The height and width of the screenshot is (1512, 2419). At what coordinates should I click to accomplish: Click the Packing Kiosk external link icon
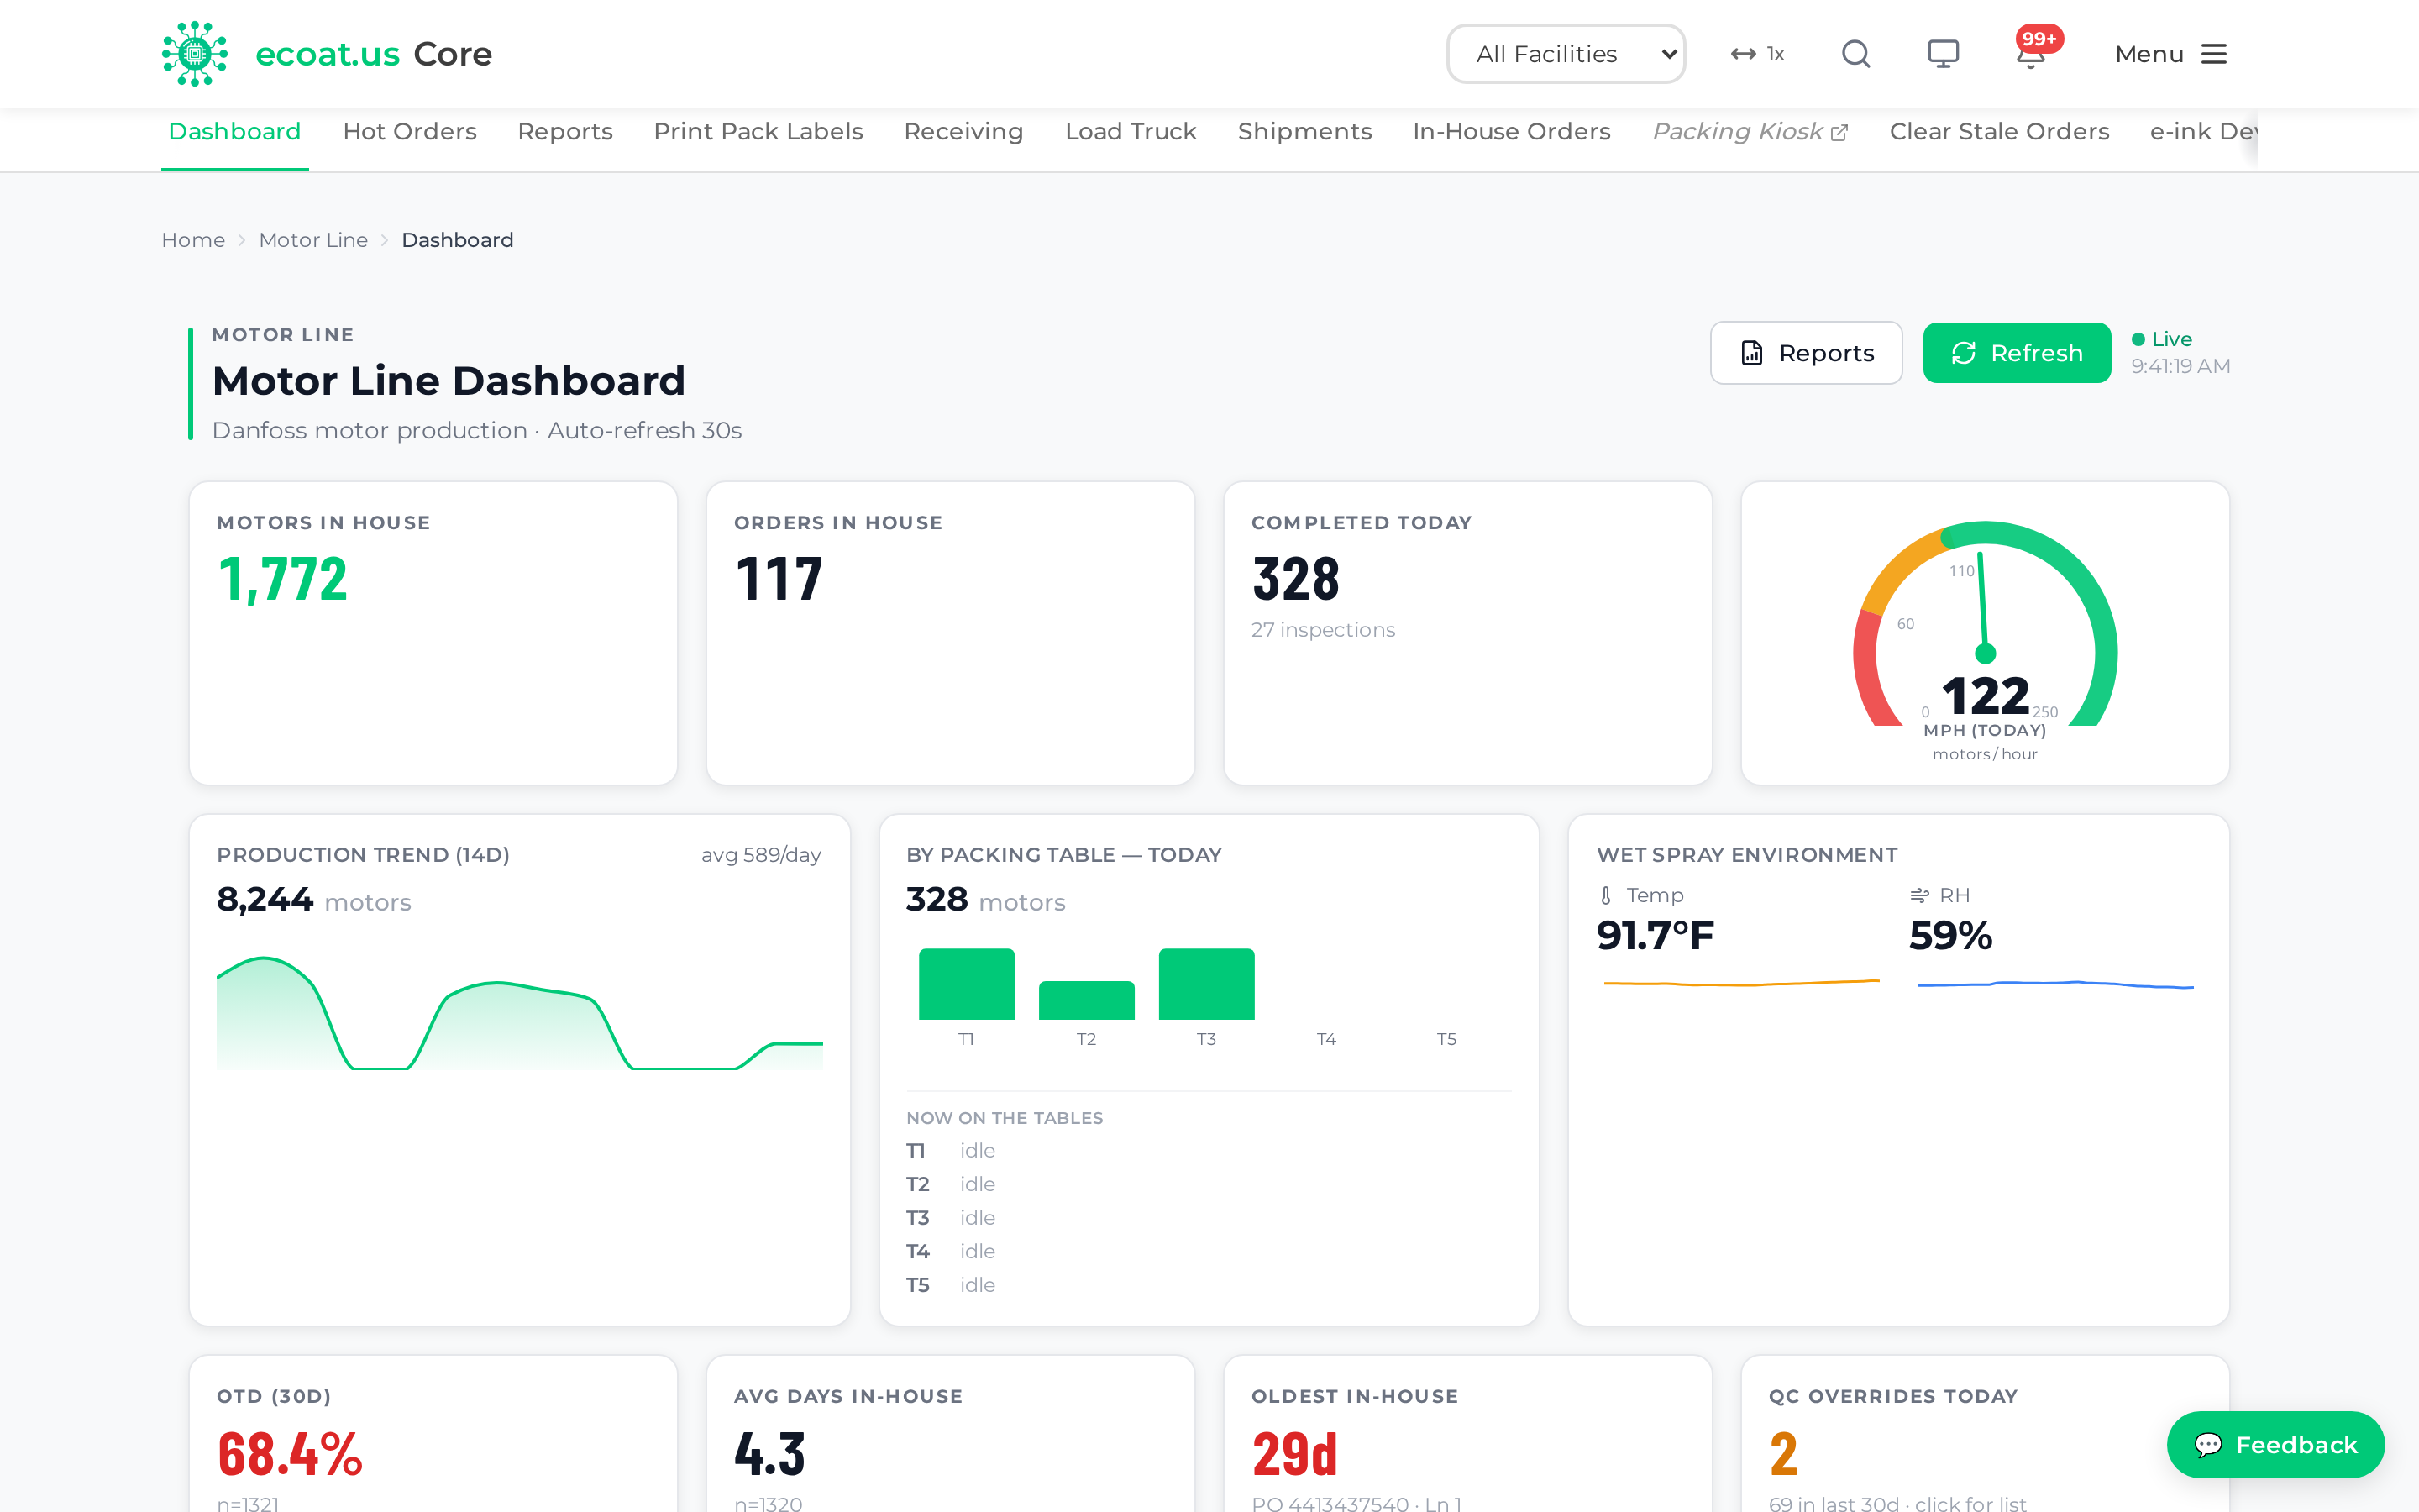pyautogui.click(x=1839, y=132)
